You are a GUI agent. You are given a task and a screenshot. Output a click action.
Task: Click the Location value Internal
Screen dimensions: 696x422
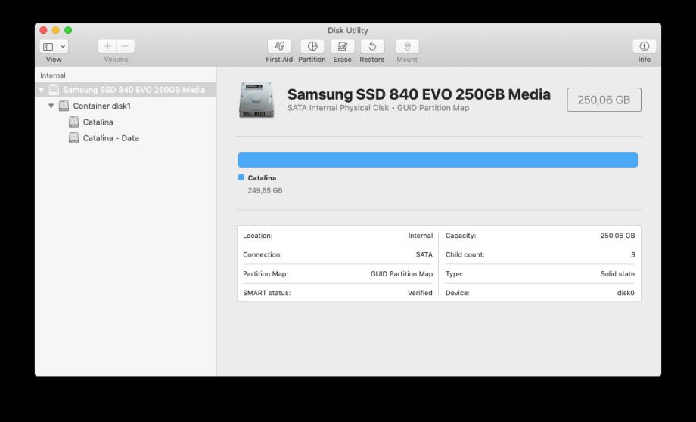tap(421, 236)
